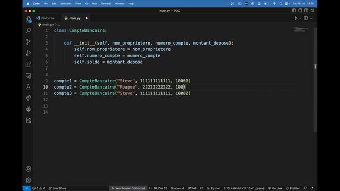Screen dimensions: 340x191
Task: Open errors and warnings count in status bar
Action: click(39, 188)
